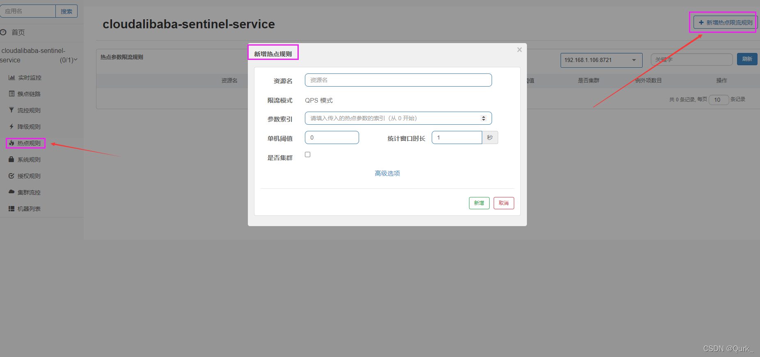Click the records-per-page field showing 10
This screenshot has height=357, width=760.
tap(719, 100)
